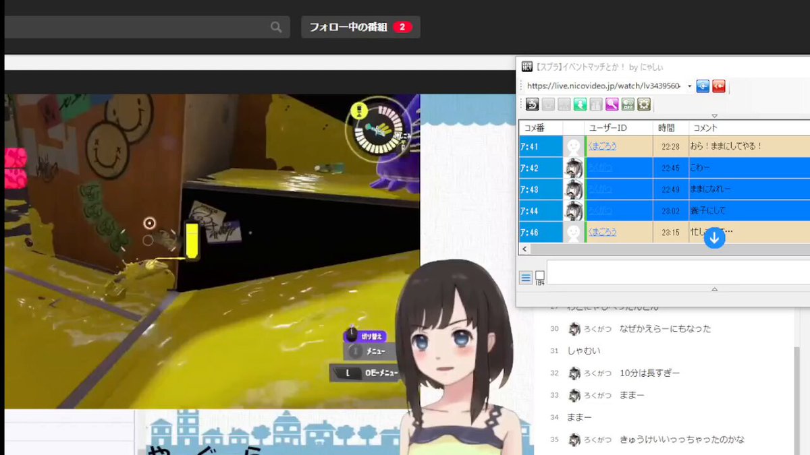The height and width of the screenshot is (455, 810).
Task: Sort by 時間 column header
Action: tap(671, 127)
